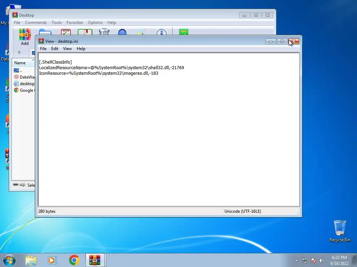This screenshot has width=357, height=267.
Task: Click the key password icon in WinRAR status bar
Action: point(22,185)
